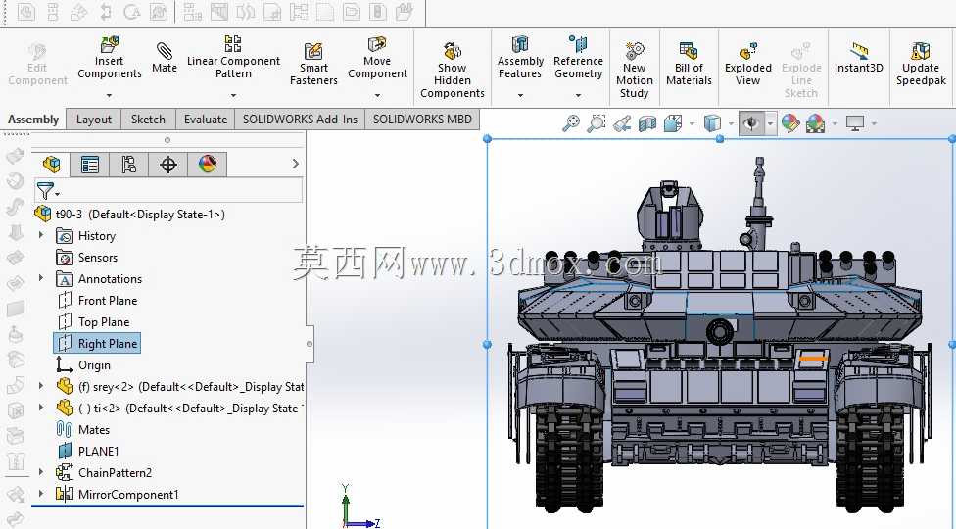The height and width of the screenshot is (529, 956).
Task: Select the Assembly tab
Action: (33, 120)
